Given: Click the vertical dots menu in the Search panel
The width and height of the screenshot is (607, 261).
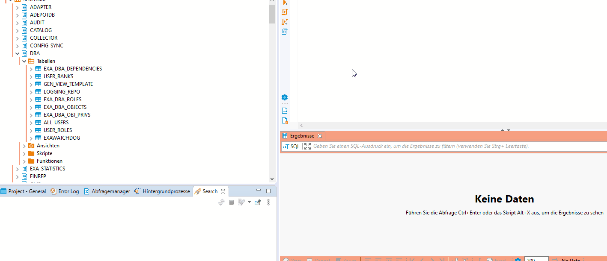Looking at the screenshot, I should [268, 202].
